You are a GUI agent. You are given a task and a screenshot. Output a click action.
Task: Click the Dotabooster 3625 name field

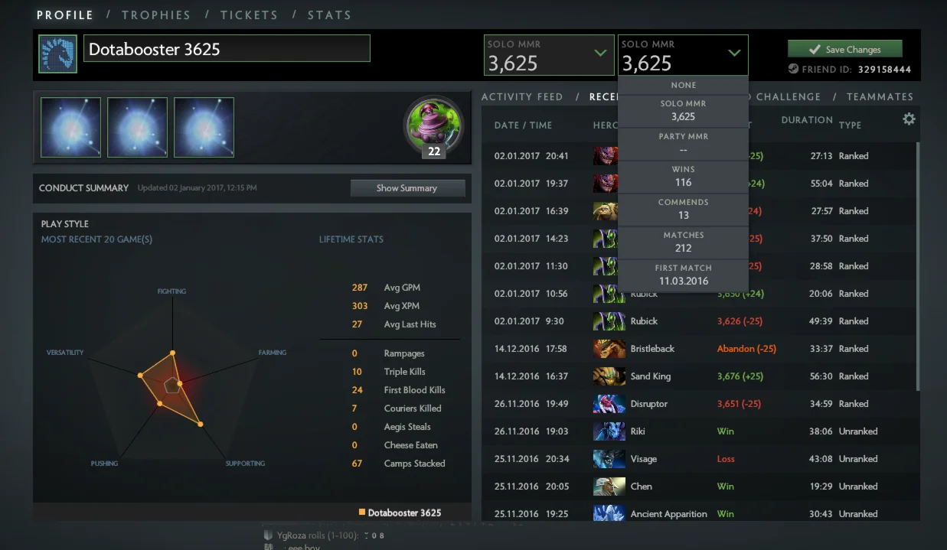click(227, 49)
